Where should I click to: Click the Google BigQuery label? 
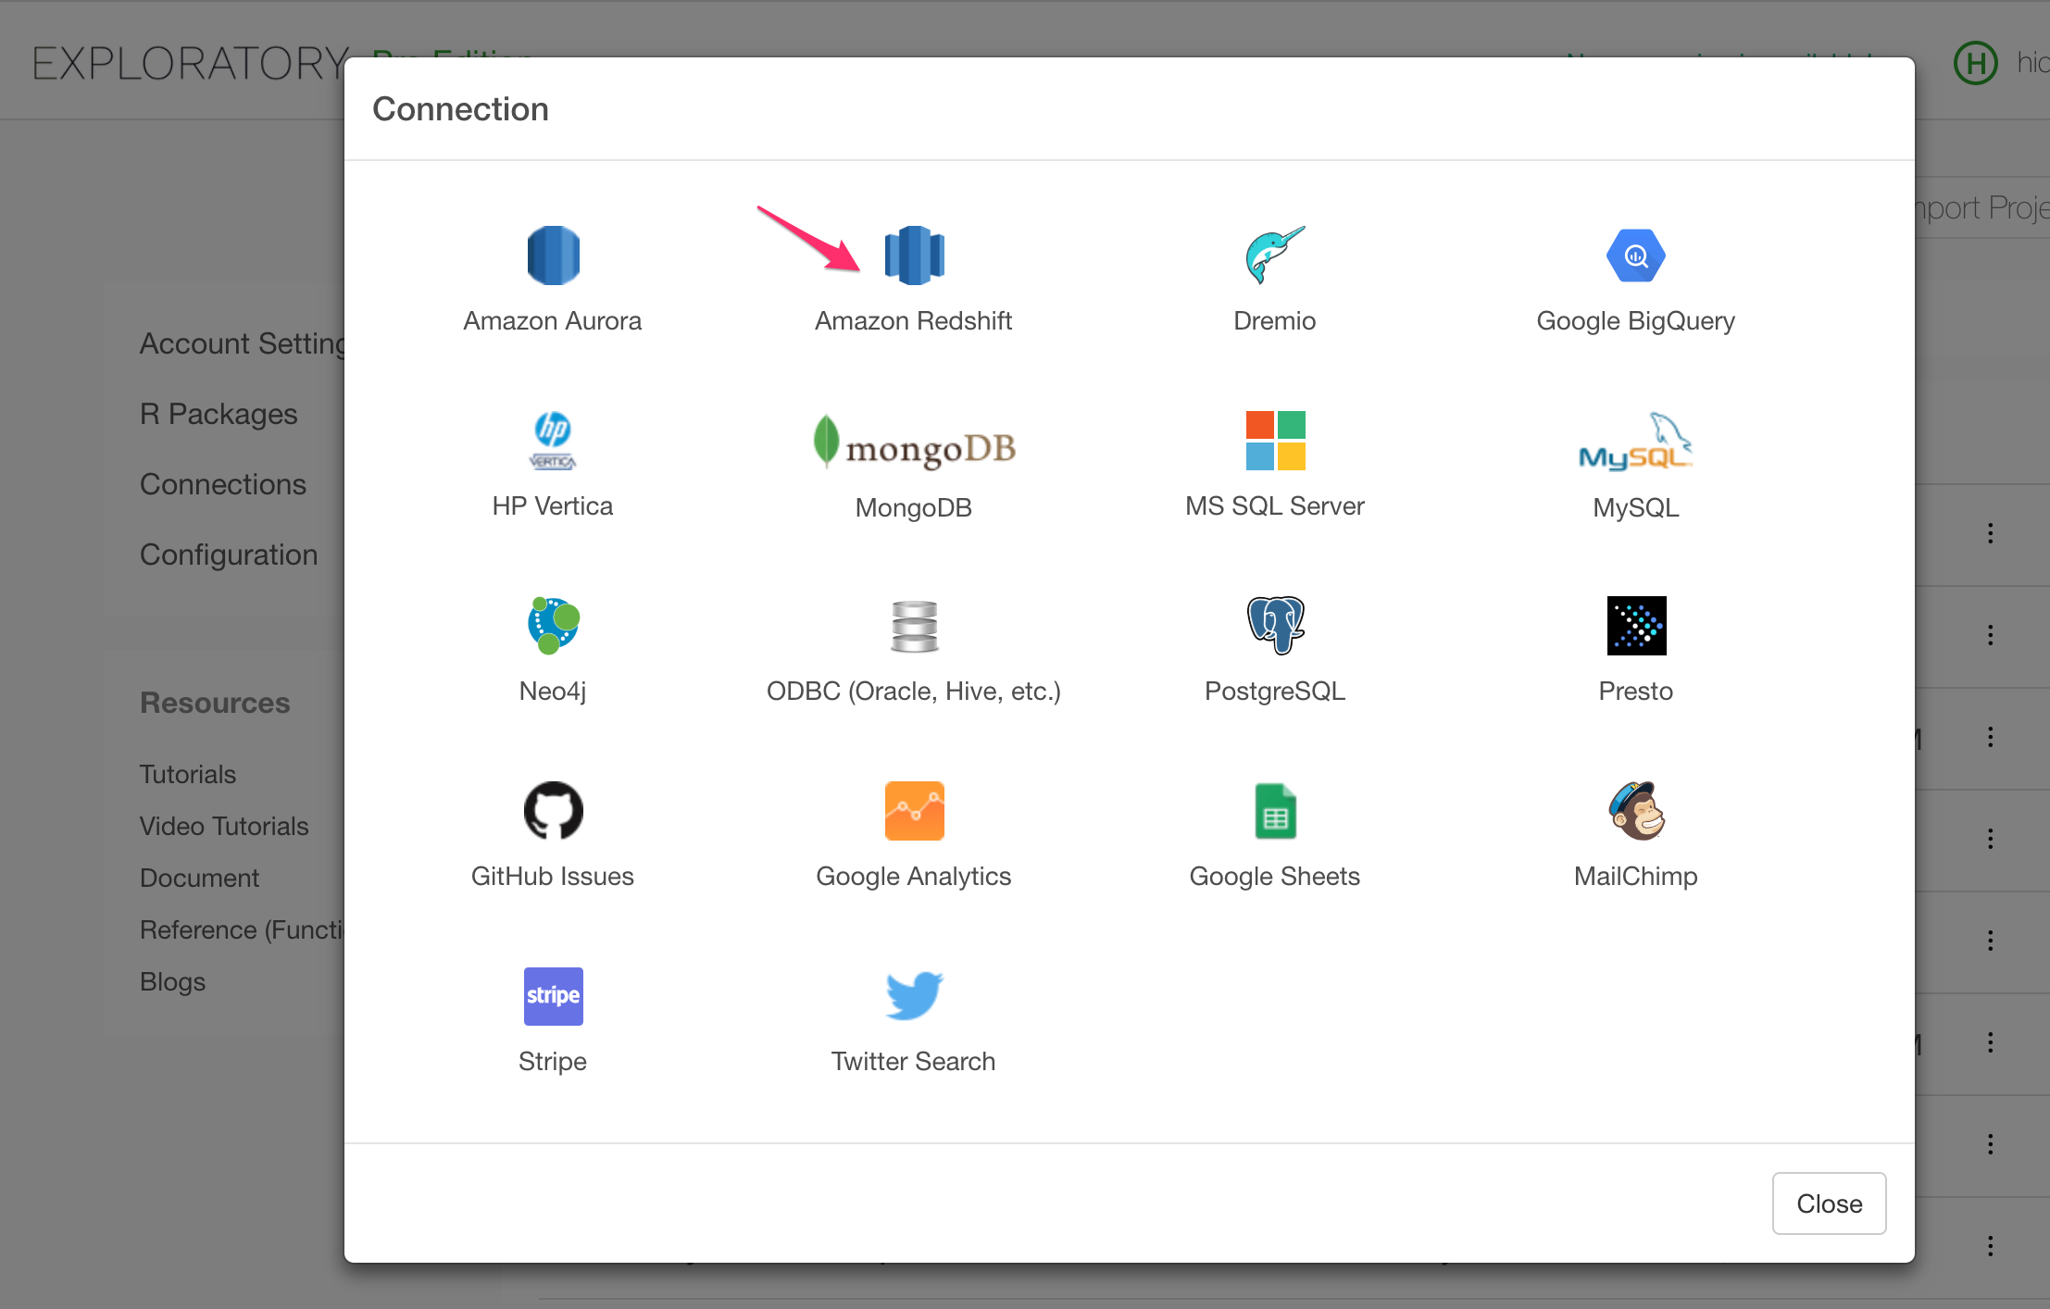pos(1636,321)
